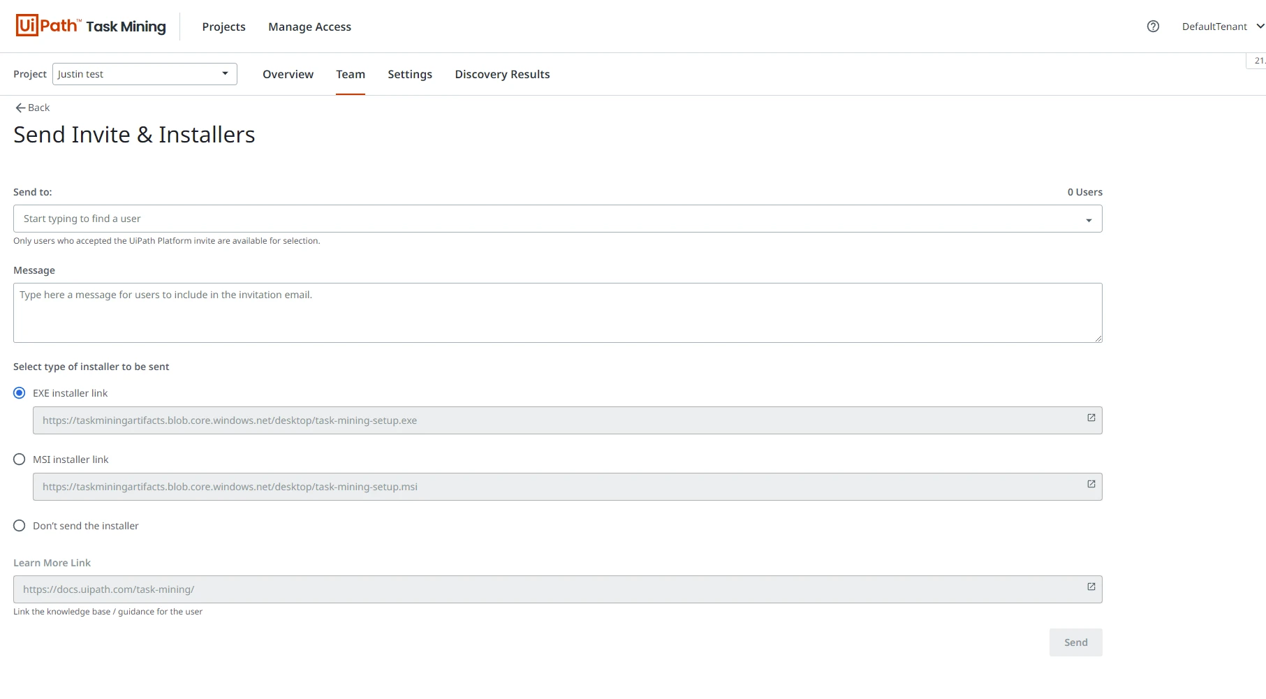Click the UiPath Task Mining logo
This screenshot has width=1266, height=699.
click(x=91, y=26)
